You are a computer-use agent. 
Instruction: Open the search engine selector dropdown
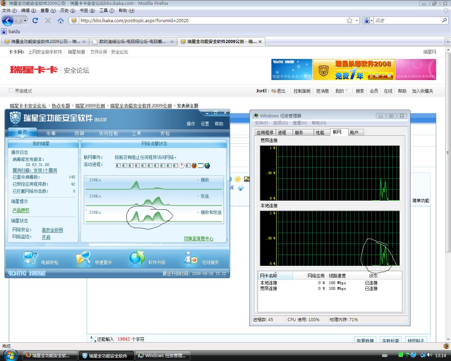point(368,20)
